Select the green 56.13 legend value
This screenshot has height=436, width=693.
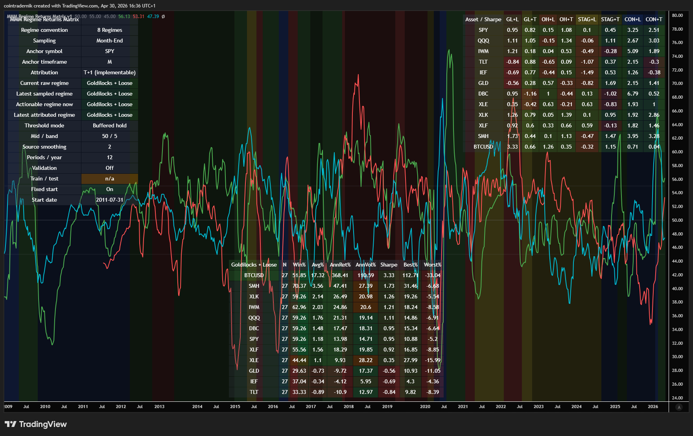tap(124, 17)
